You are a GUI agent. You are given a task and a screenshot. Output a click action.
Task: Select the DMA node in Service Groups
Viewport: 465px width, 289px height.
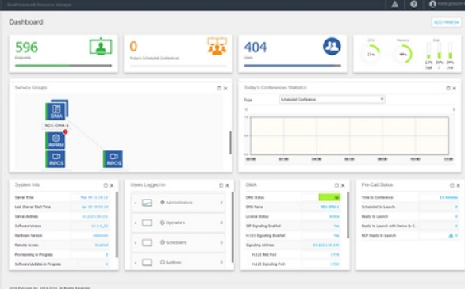[56, 110]
